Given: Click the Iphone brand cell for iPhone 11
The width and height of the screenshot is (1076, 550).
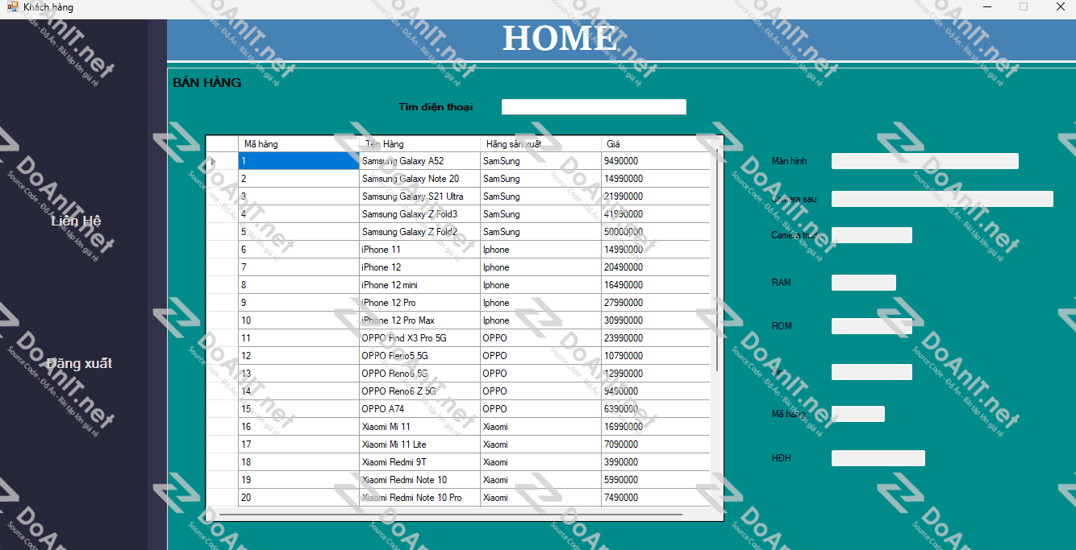Looking at the screenshot, I should (540, 250).
